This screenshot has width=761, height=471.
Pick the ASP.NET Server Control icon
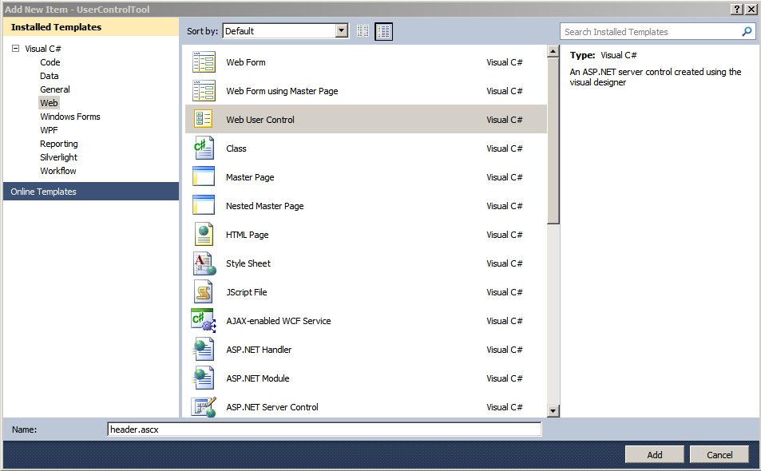pos(204,407)
